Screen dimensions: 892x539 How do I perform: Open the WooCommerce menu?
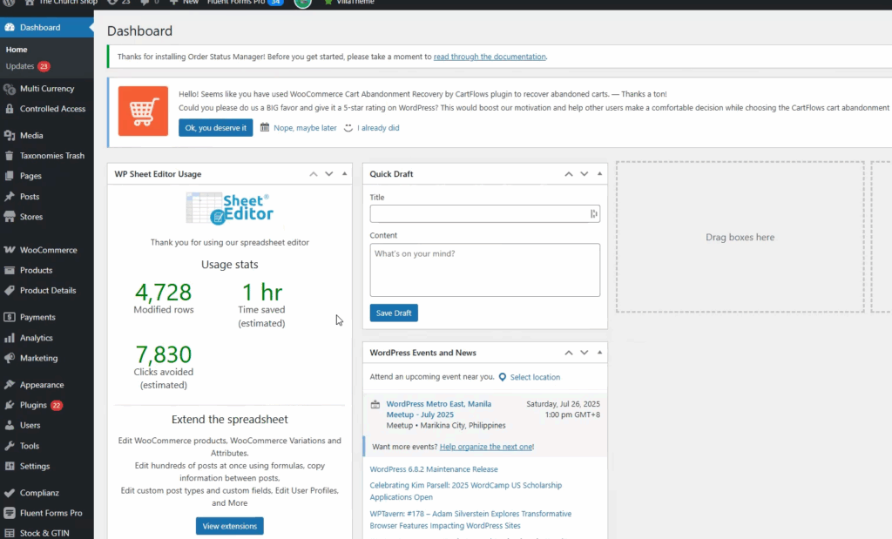pyautogui.click(x=48, y=250)
